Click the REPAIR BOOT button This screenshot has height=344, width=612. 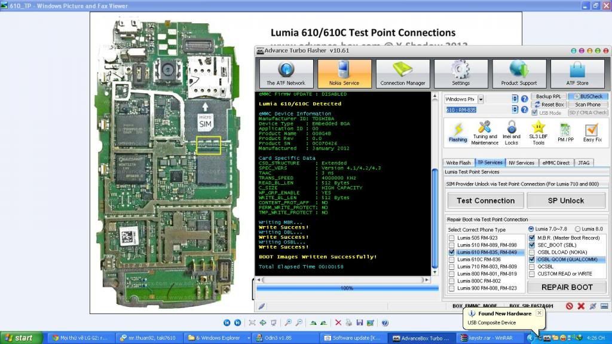(x=567, y=287)
